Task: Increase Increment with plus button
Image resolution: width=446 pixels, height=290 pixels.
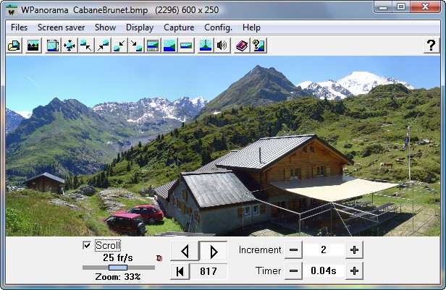Action: (354, 250)
